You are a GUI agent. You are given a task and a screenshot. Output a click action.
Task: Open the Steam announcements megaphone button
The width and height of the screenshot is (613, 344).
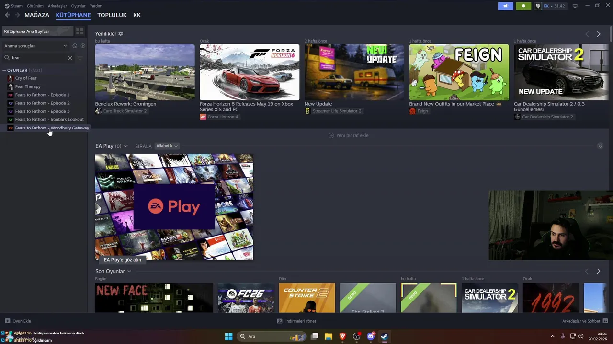point(505,6)
